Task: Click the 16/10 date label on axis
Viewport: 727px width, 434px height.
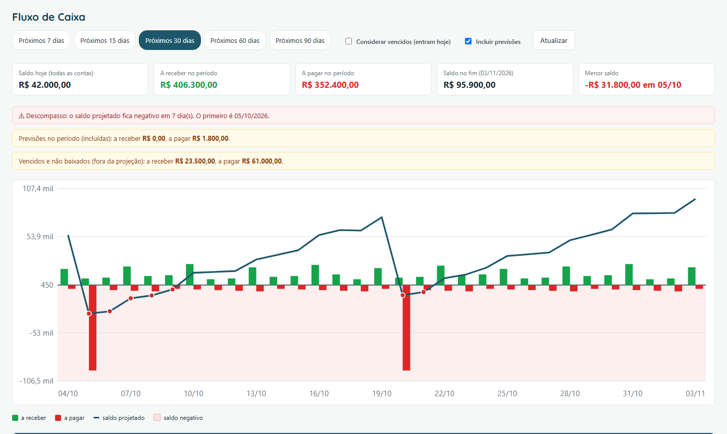Action: [x=319, y=394]
